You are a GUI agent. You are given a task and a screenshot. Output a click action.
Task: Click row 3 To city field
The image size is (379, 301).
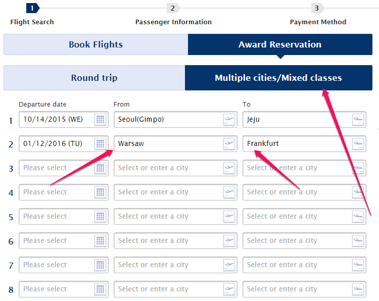coord(304,168)
